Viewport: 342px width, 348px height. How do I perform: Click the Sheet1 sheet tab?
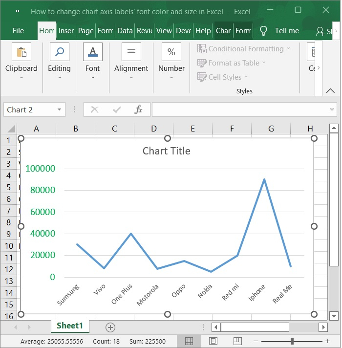70,326
